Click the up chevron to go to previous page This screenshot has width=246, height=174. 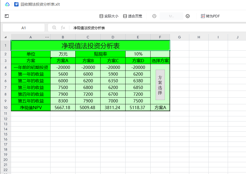154,16
